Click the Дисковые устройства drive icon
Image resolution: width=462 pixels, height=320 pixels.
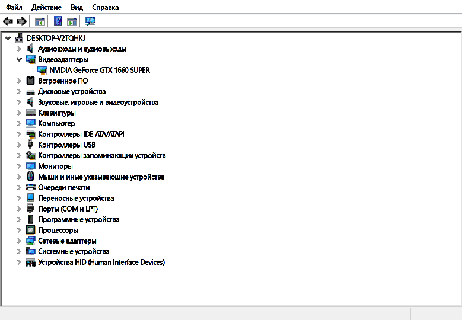pyautogui.click(x=30, y=92)
